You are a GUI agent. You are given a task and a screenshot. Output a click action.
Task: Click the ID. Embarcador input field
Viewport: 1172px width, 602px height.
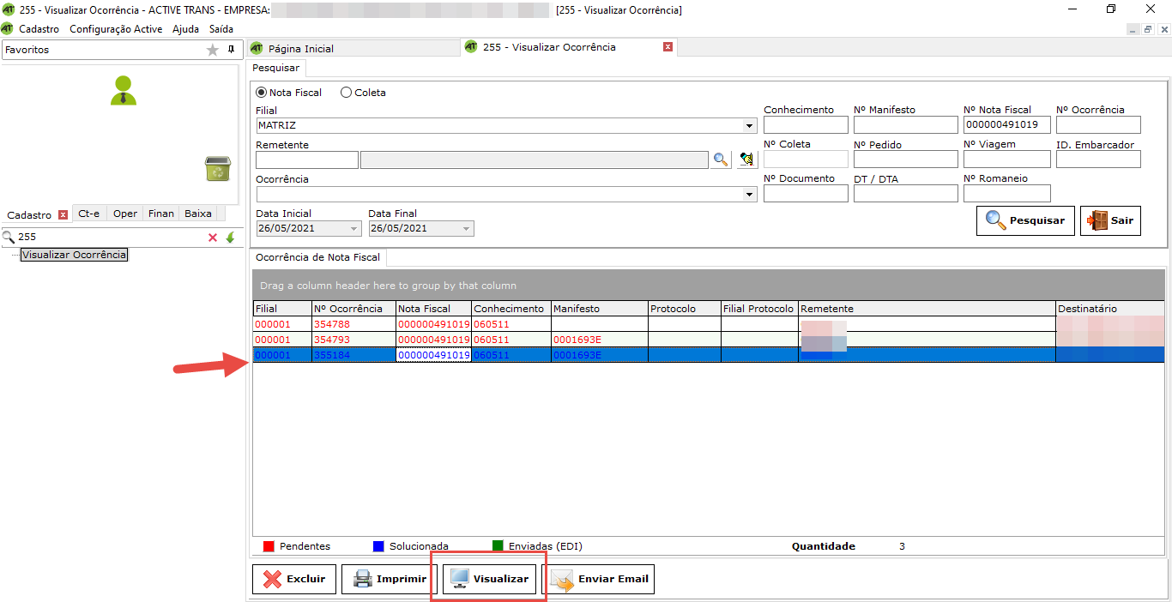click(x=1098, y=159)
